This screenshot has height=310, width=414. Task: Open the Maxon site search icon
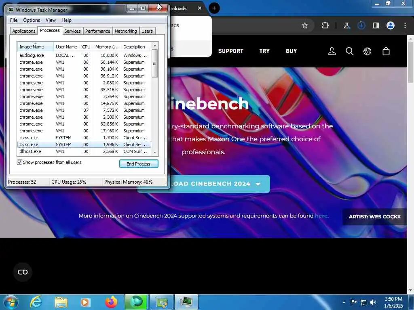350,51
